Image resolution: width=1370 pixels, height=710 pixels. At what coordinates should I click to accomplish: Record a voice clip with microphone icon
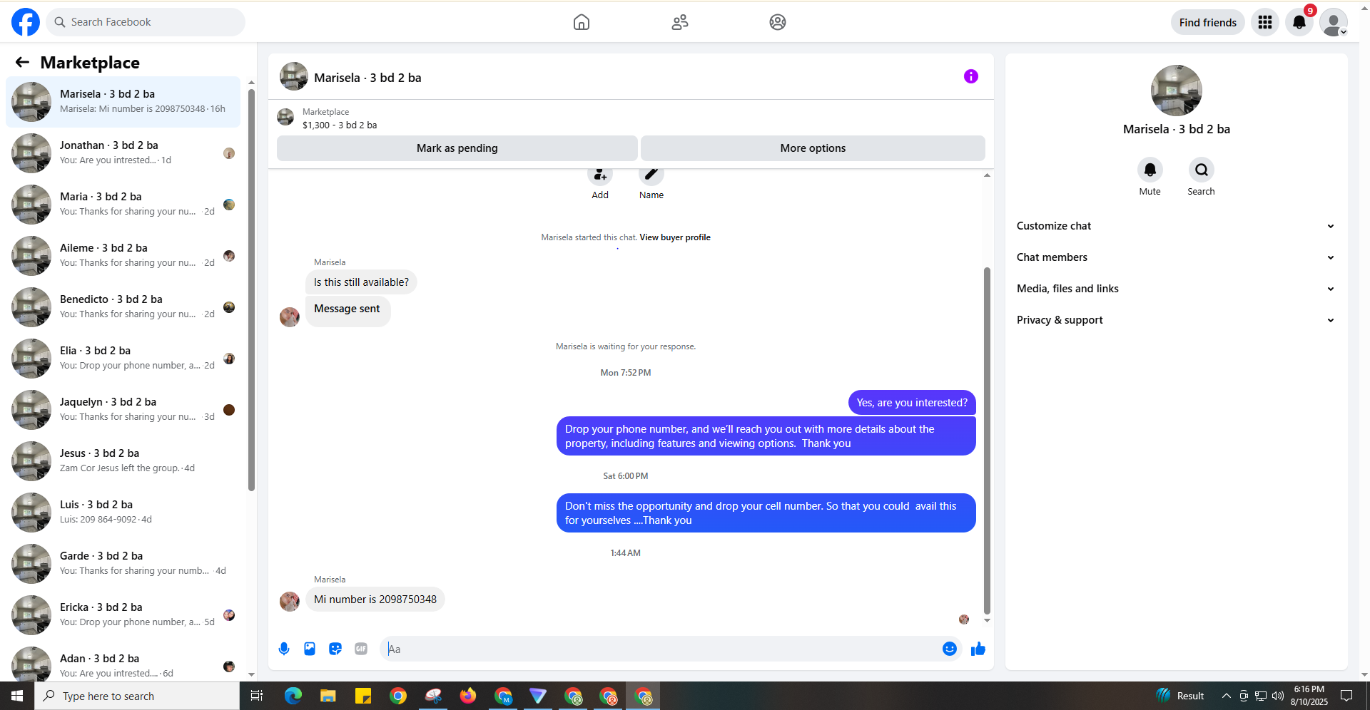(x=284, y=649)
